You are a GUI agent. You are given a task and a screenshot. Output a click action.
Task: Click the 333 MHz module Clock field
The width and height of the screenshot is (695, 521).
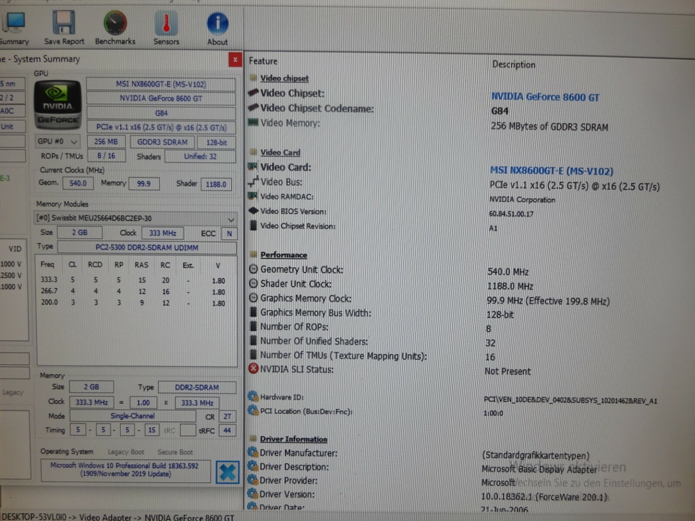tap(163, 233)
